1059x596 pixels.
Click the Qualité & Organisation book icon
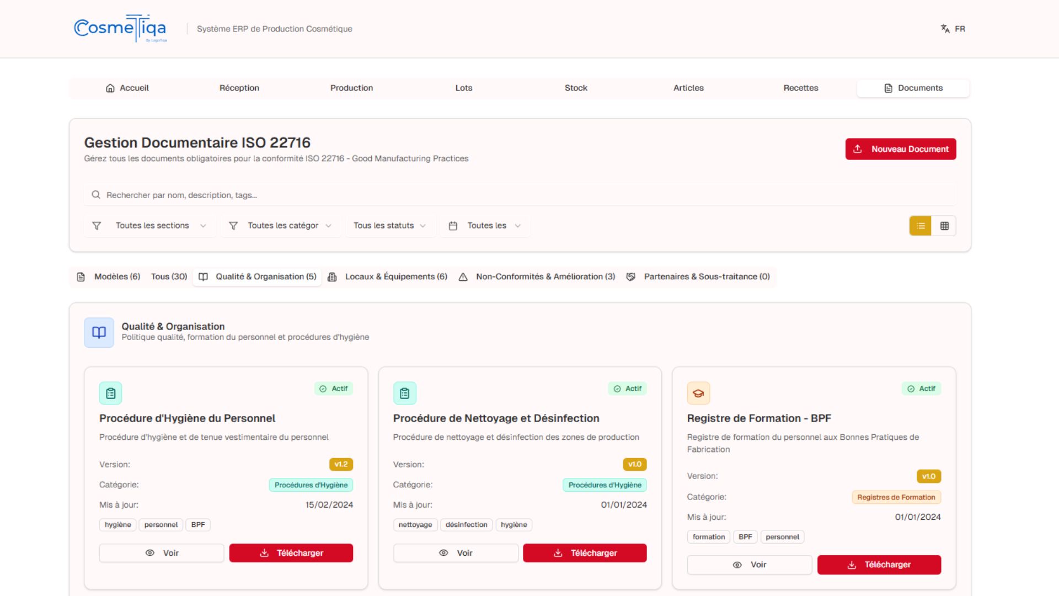point(99,332)
